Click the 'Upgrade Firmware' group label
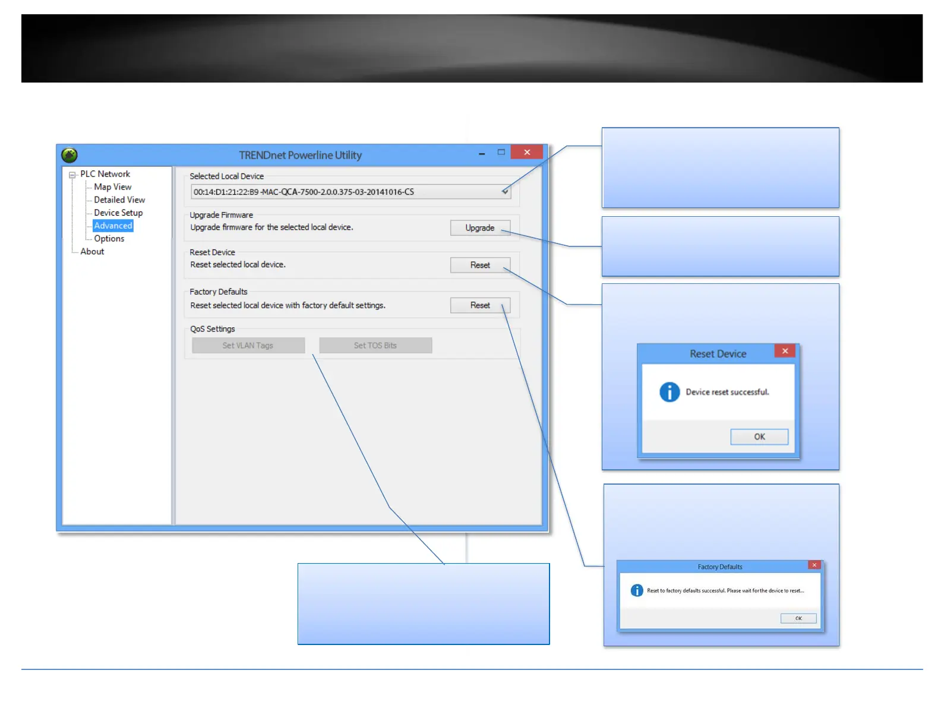Viewport: 941px width, 727px height. 221,215
